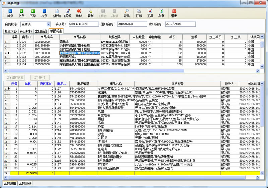This screenshot has width=268, height=188.
Task: Click the 27.5969 total cell
Action: click(x=28, y=173)
